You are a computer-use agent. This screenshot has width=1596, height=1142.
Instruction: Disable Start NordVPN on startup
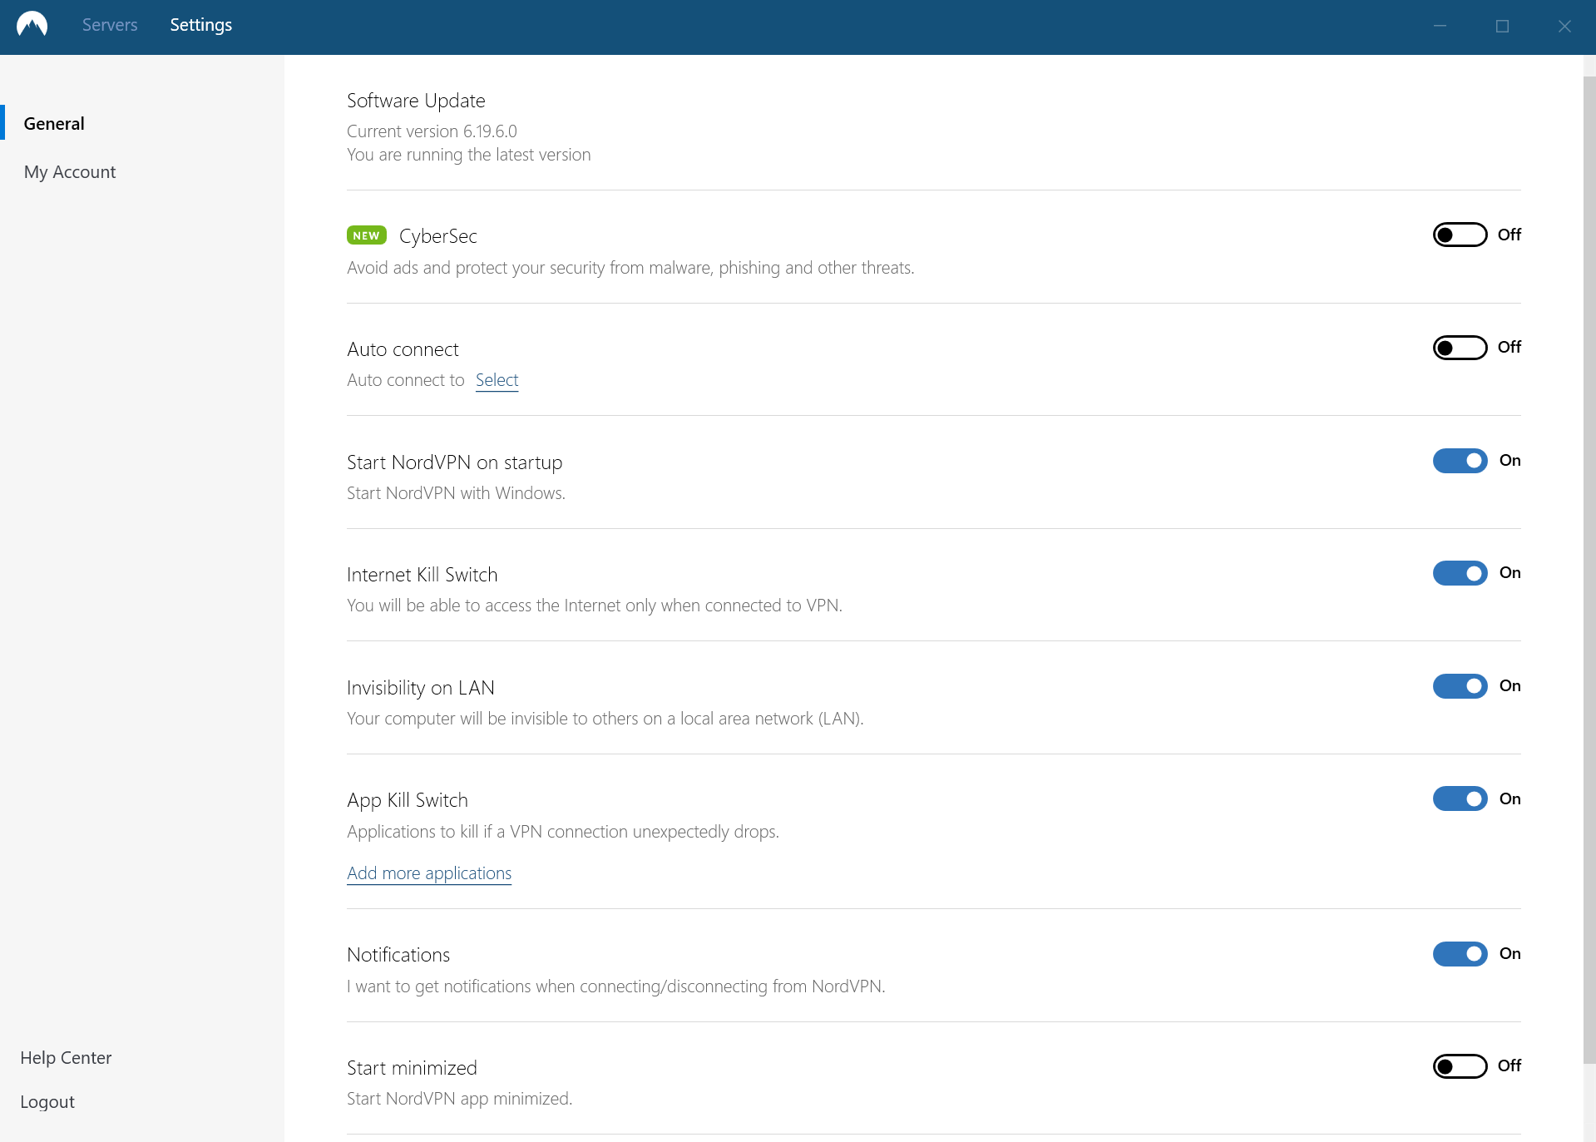click(1460, 460)
